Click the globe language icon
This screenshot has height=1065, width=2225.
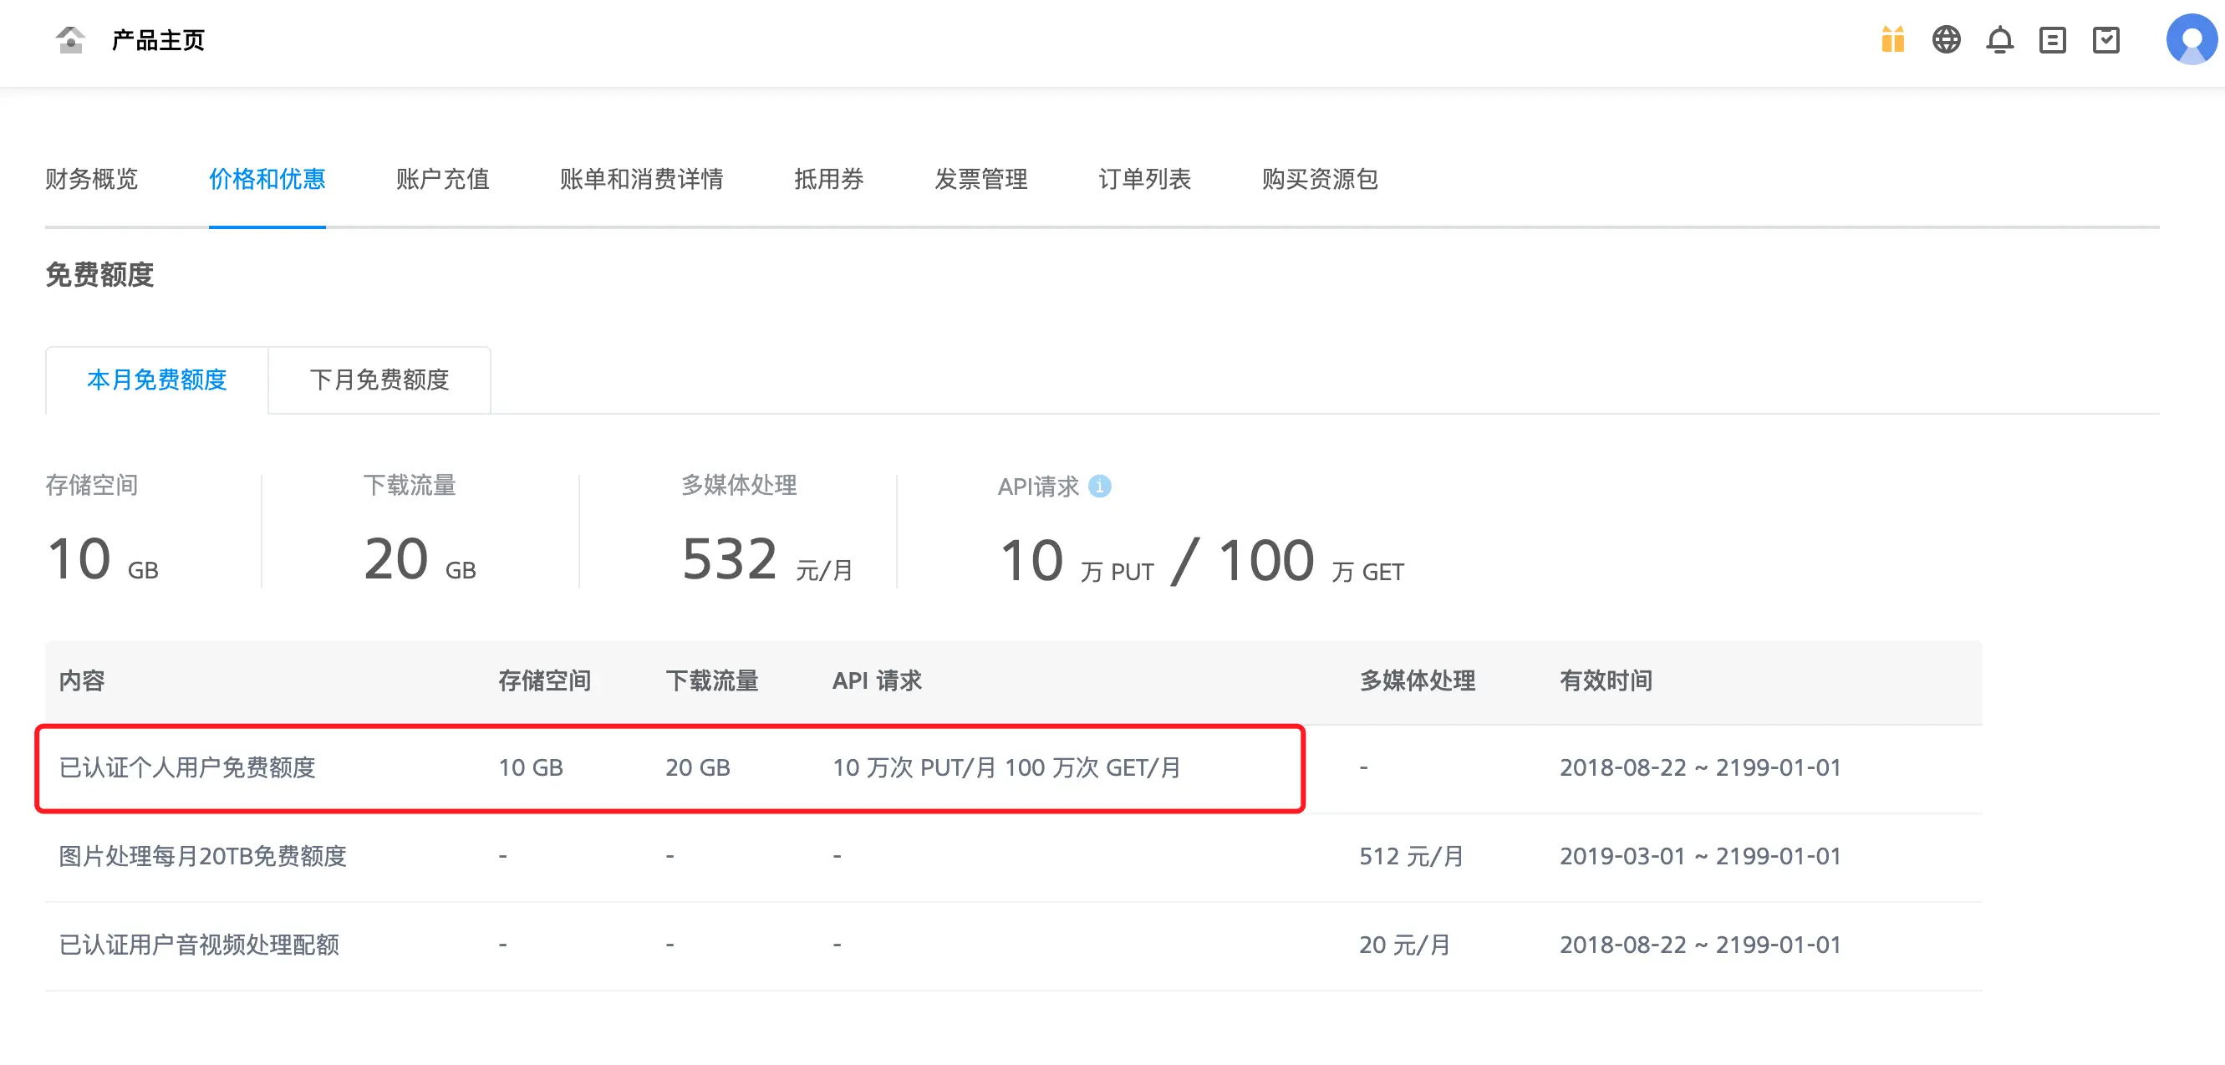(1945, 40)
